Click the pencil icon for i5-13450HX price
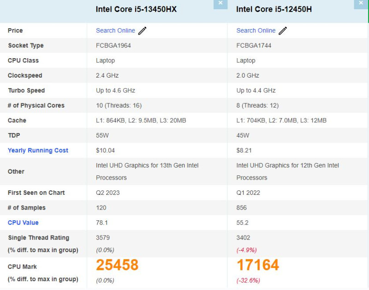 [x=142, y=30]
